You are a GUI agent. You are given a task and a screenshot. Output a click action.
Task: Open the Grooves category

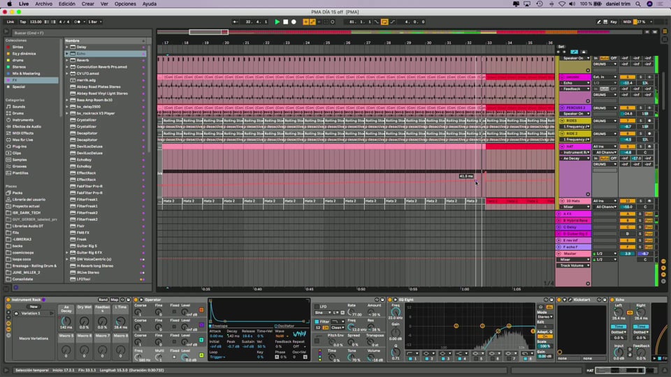(x=20, y=166)
